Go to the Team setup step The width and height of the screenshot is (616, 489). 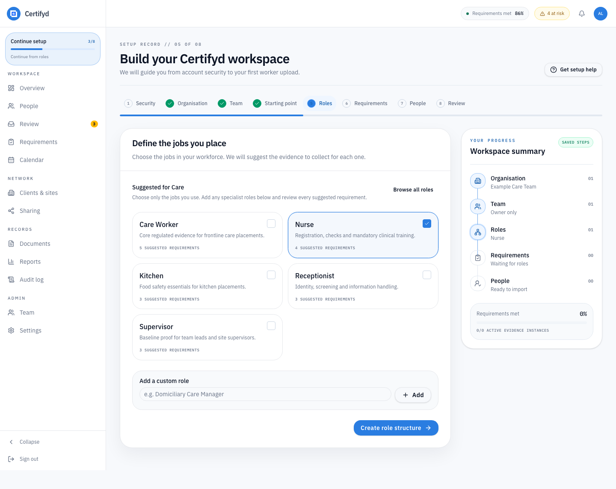click(x=230, y=103)
